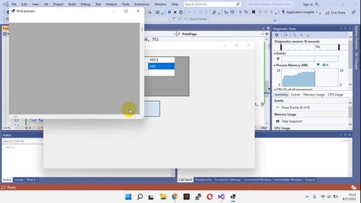Click the Autos search box
Screen dimensions: 361x203
click(23, 141)
